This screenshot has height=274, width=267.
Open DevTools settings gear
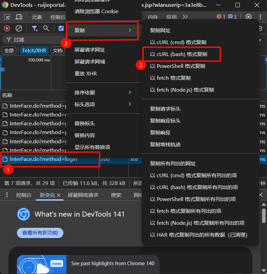(x=248, y=17)
